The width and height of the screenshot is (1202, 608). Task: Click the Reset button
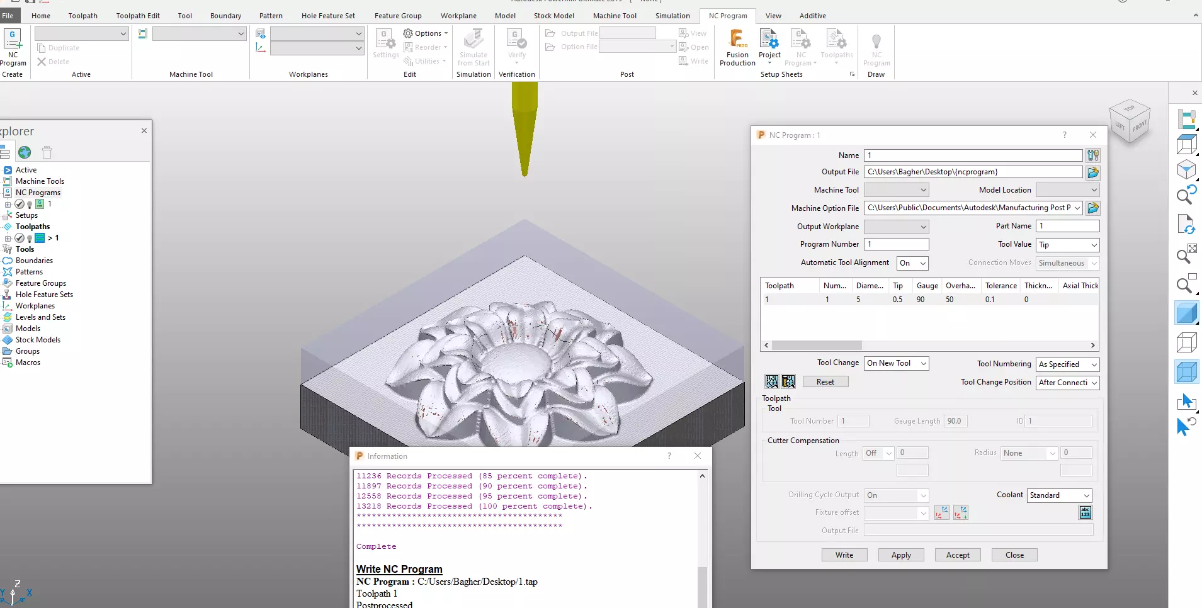(x=825, y=382)
